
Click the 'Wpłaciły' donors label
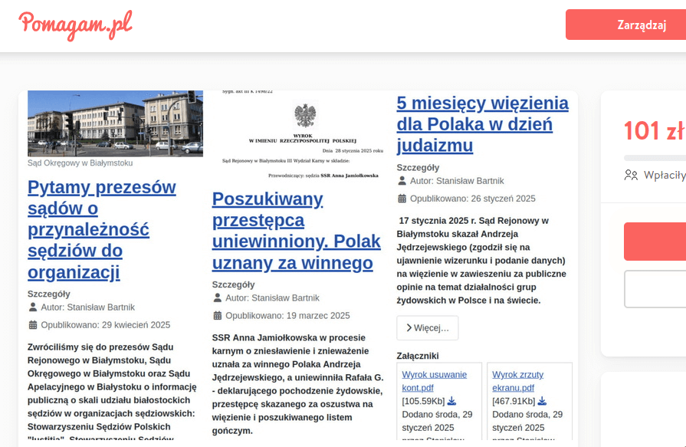[665, 175]
